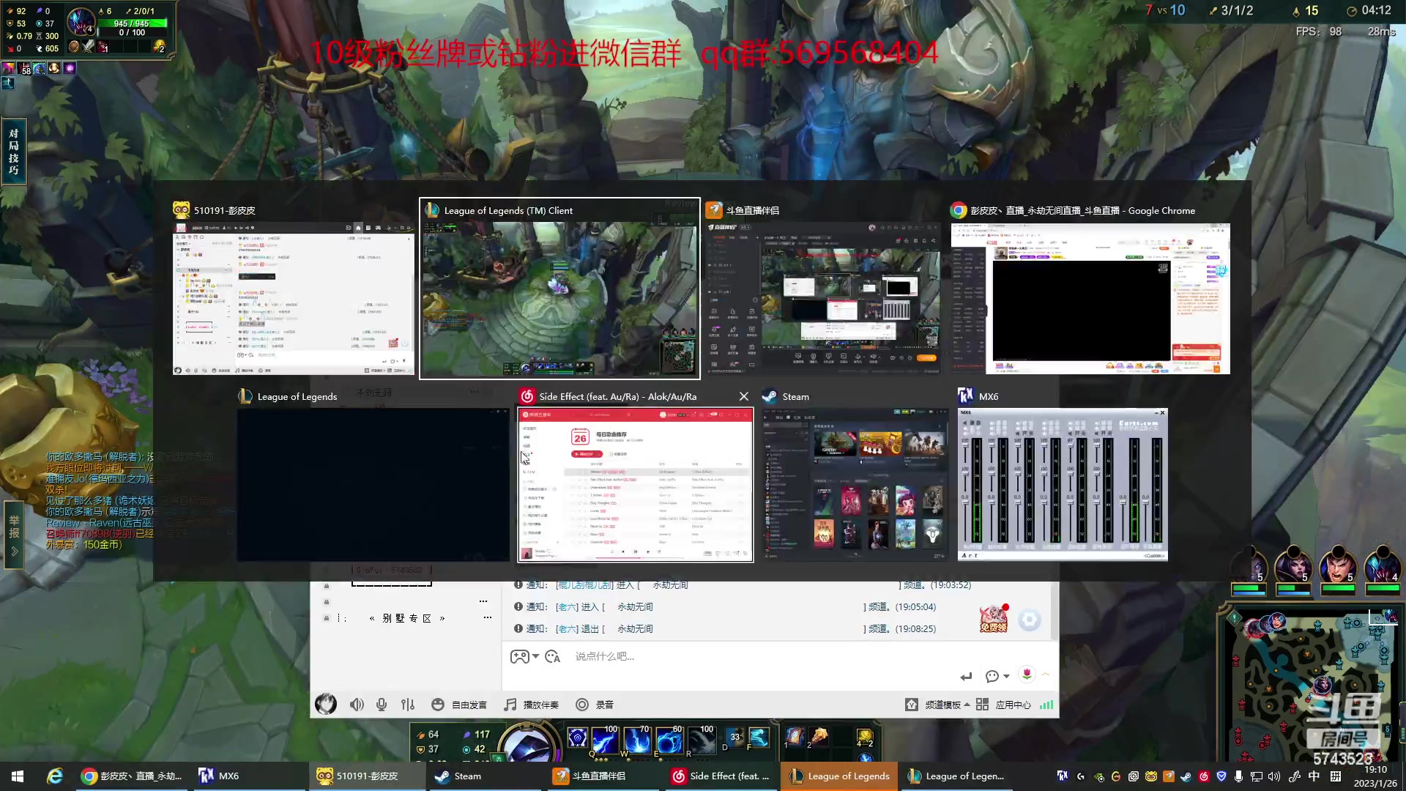Expand the caret beside the flower icon

coord(1046,675)
